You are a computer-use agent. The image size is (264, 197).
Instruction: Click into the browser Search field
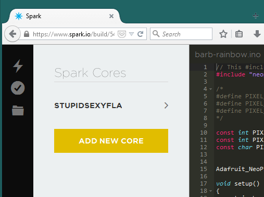click(x=181, y=34)
